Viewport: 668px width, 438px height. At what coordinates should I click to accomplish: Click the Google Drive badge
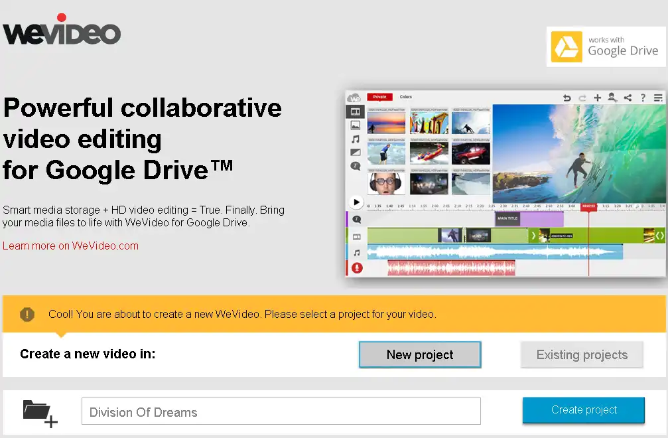[606, 47]
